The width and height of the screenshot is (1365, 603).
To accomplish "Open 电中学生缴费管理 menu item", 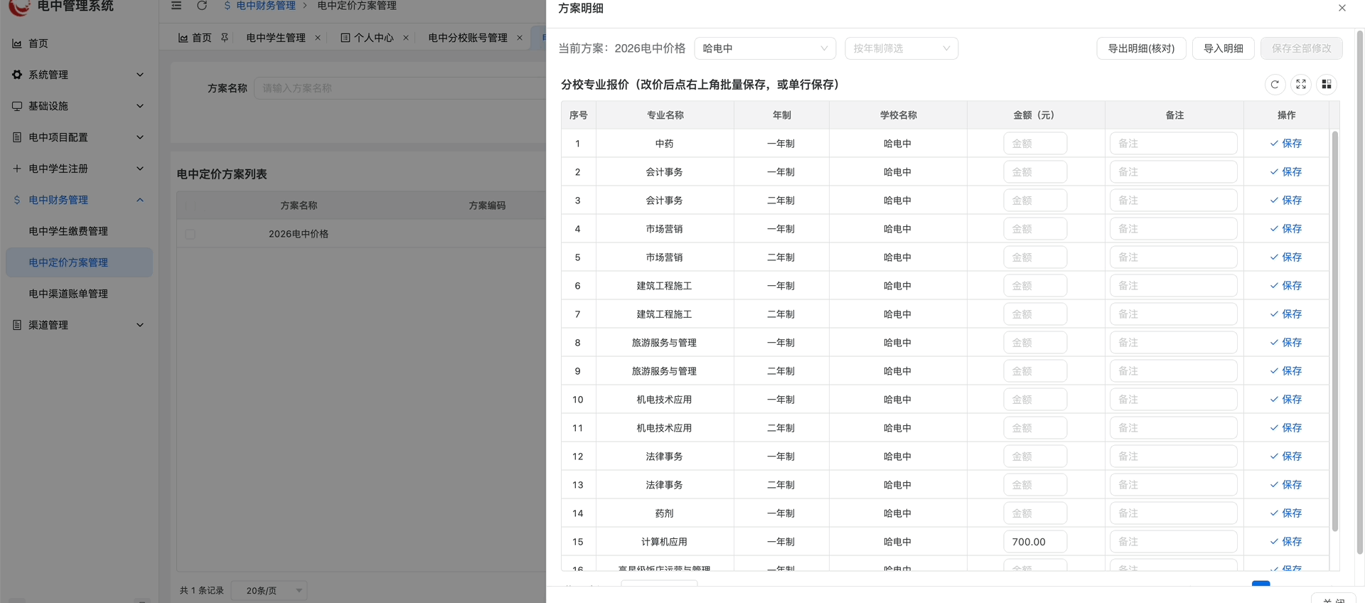I will (79, 231).
